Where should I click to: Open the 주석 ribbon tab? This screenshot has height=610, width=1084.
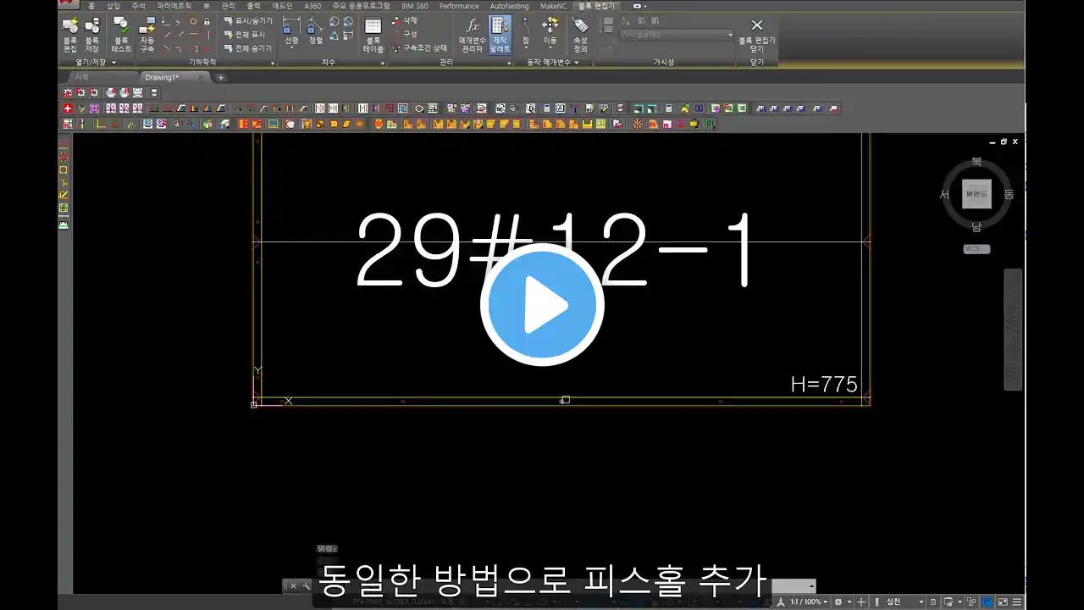tap(138, 5)
